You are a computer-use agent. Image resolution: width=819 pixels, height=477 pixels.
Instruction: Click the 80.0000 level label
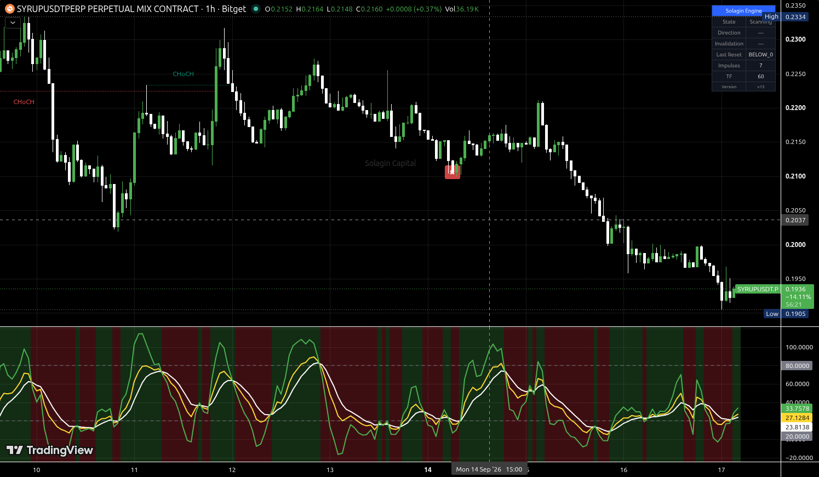[797, 366]
